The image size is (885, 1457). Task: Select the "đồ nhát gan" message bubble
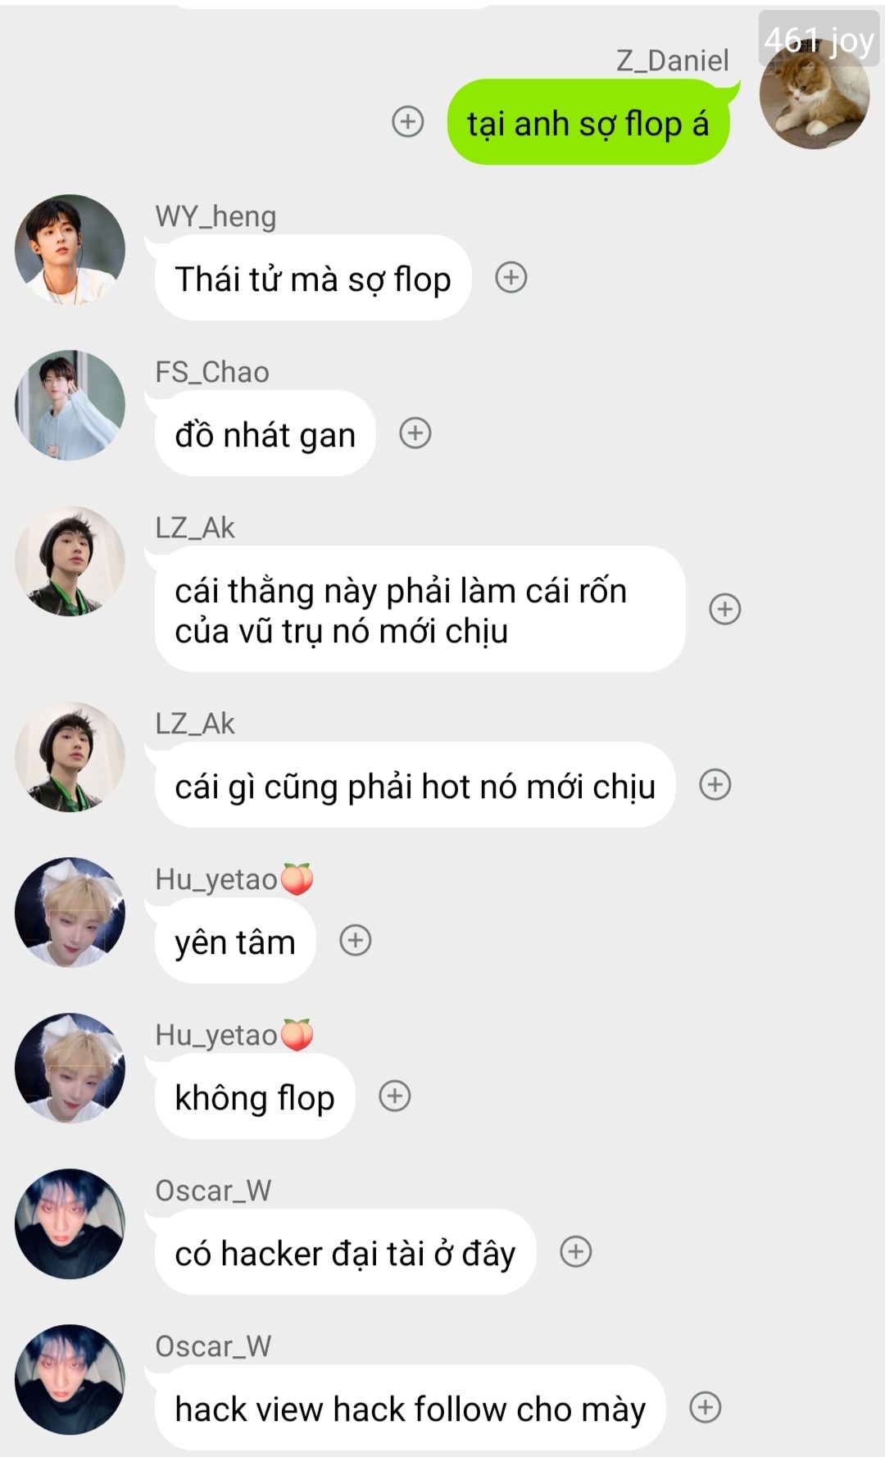(265, 433)
